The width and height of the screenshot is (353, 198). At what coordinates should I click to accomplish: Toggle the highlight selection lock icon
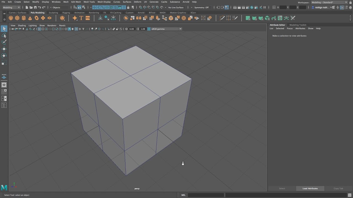pos(128,7)
